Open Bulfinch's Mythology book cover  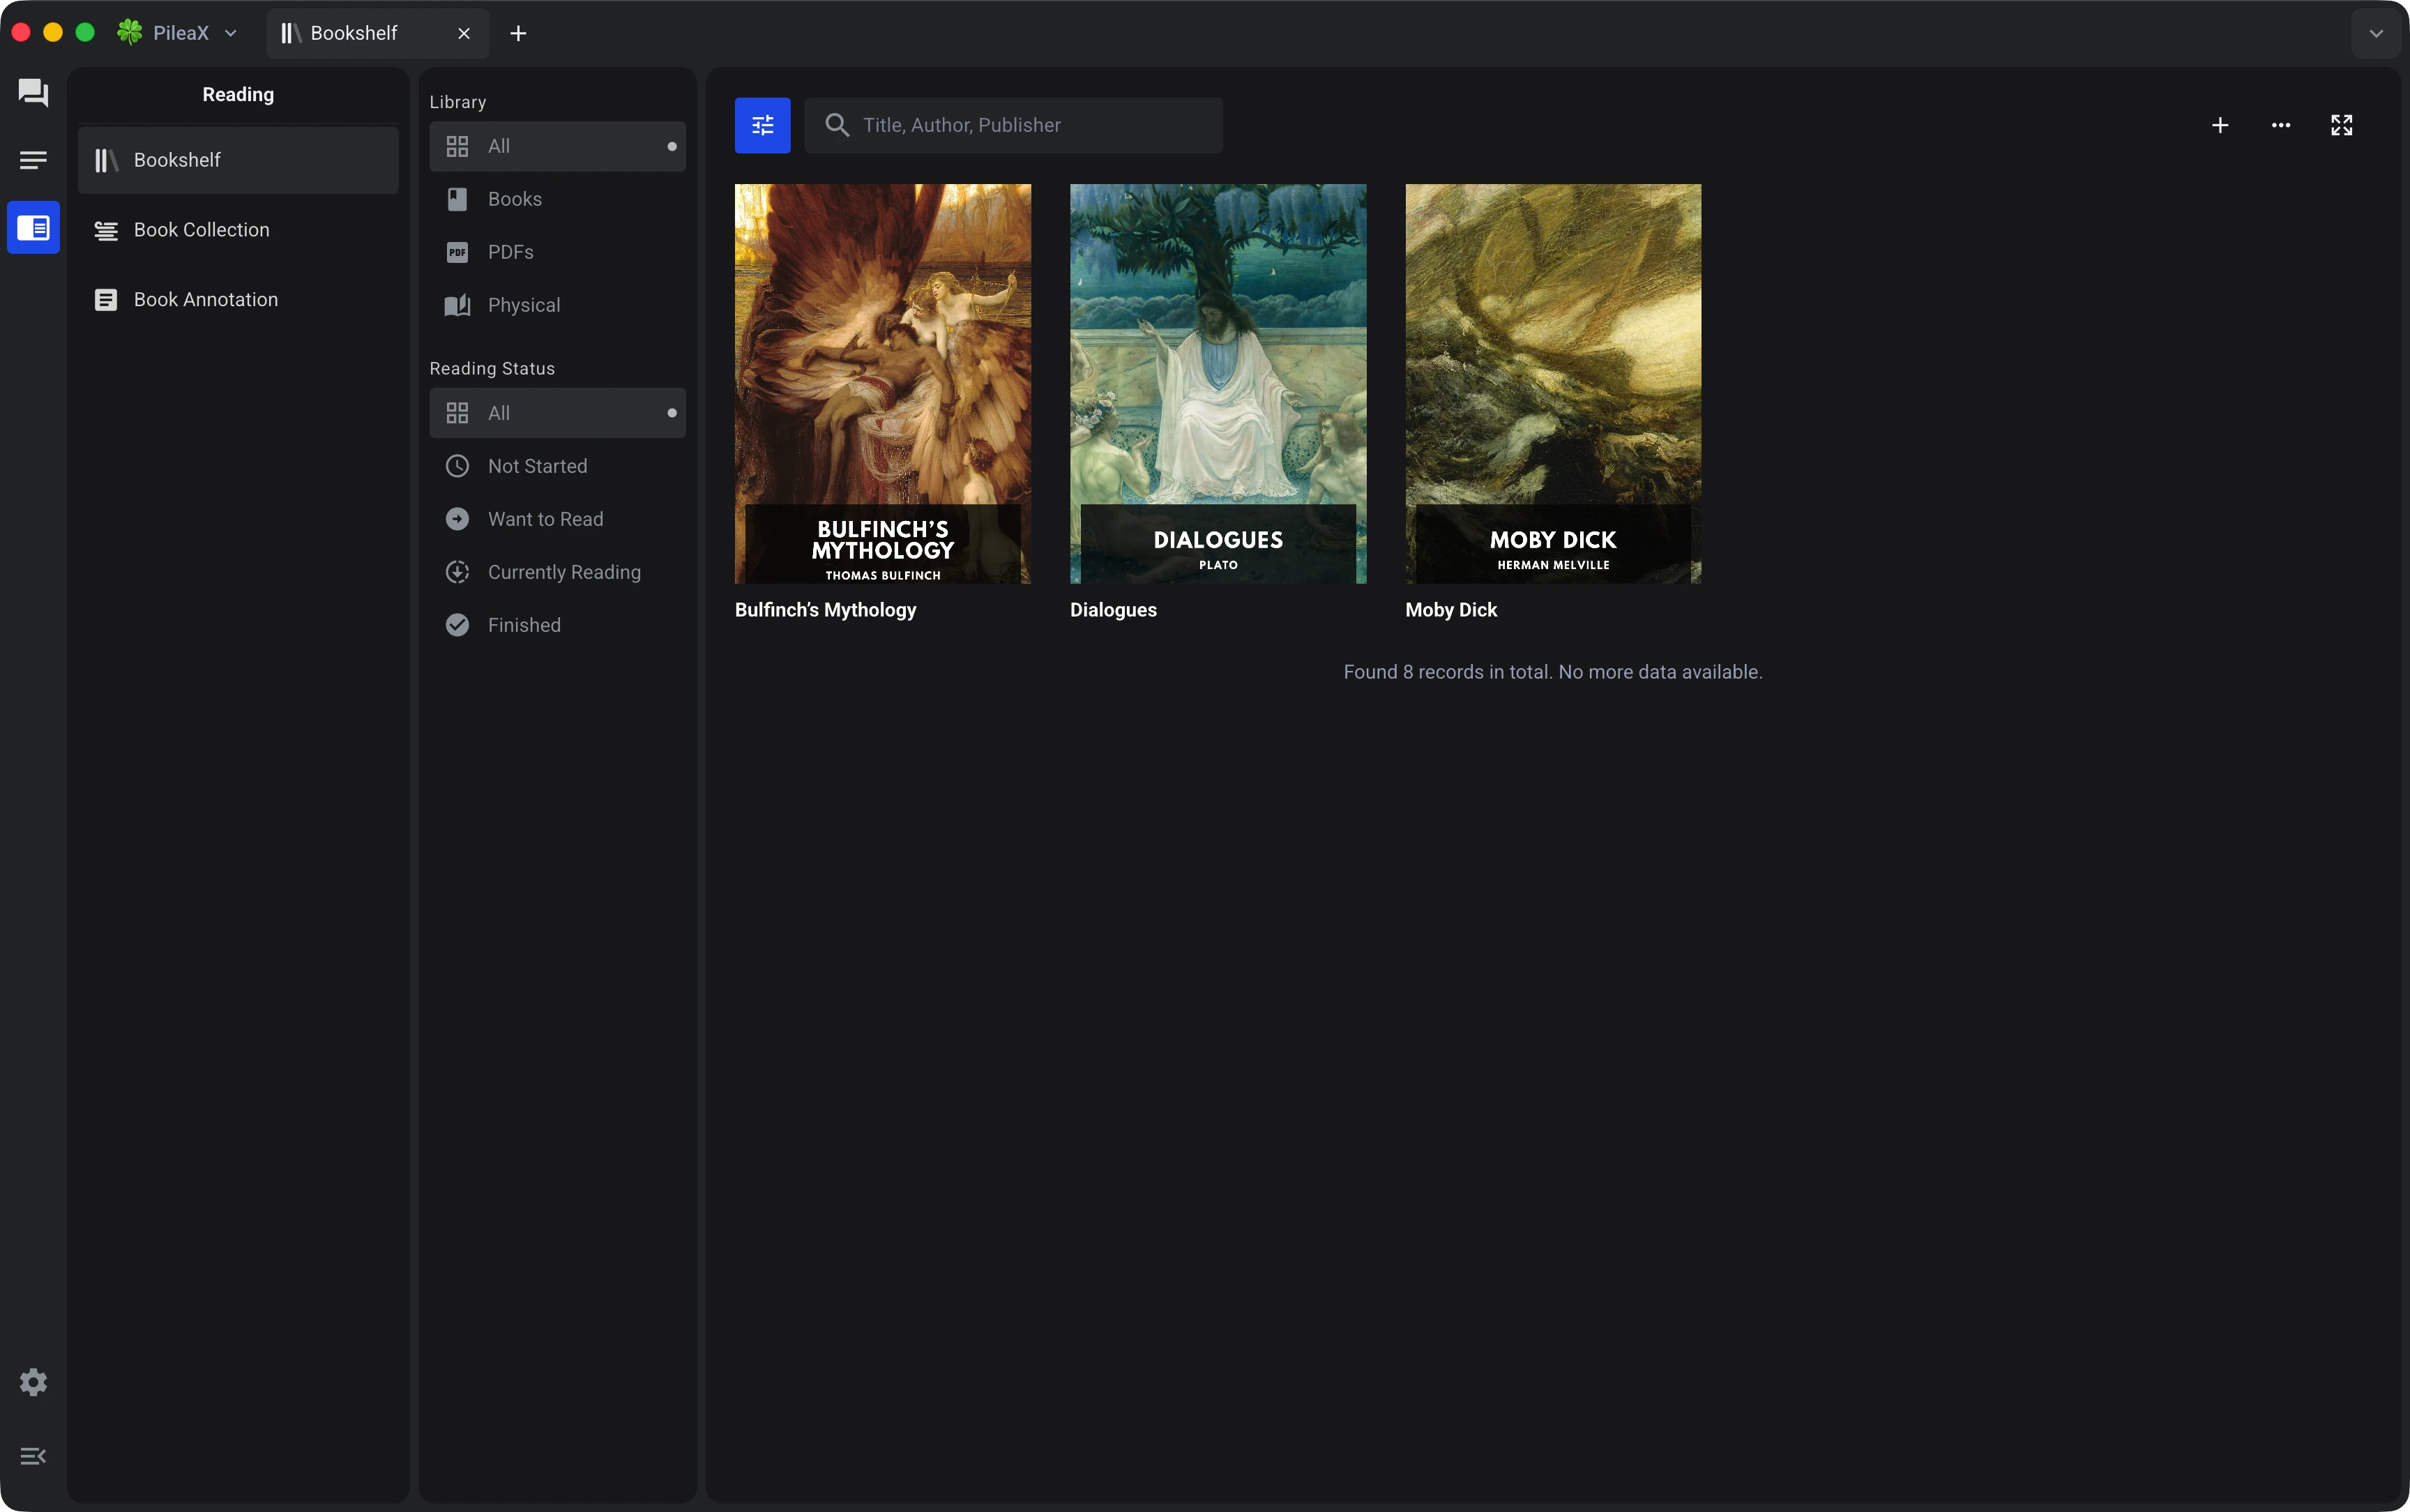point(883,384)
